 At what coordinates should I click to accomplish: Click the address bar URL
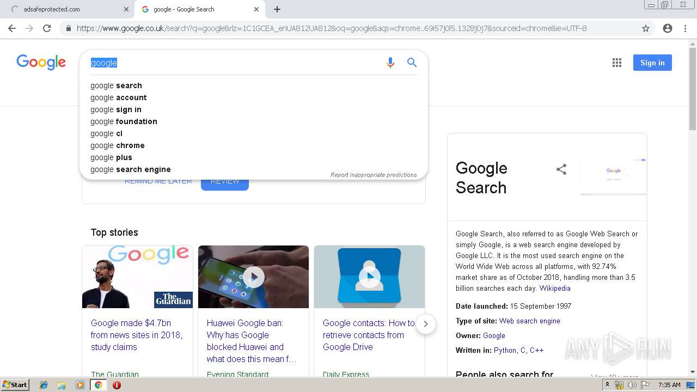tap(332, 28)
